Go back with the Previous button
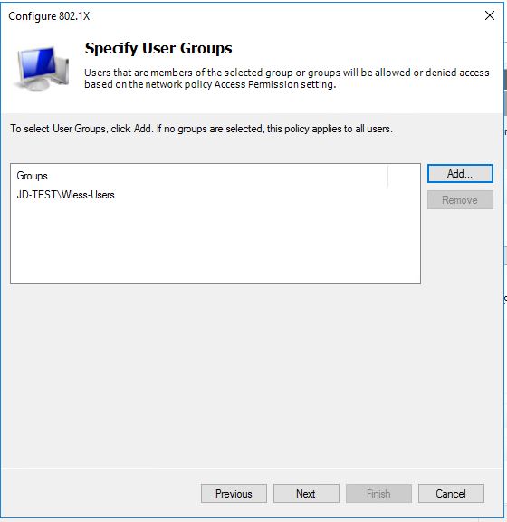507x522 pixels. click(x=234, y=493)
